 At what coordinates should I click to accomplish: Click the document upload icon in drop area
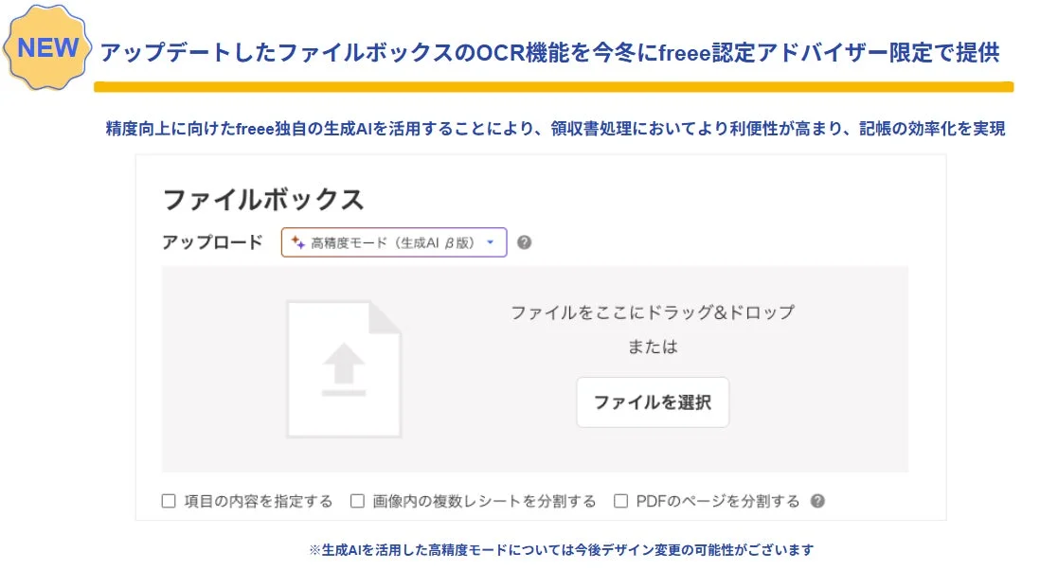344,367
